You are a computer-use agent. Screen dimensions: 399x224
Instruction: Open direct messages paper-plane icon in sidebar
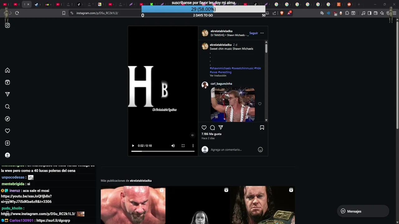[x=7, y=94]
